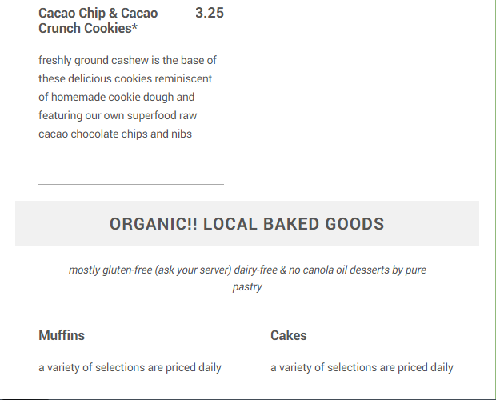Click the 3.25 price
The height and width of the screenshot is (400, 496).
click(209, 13)
